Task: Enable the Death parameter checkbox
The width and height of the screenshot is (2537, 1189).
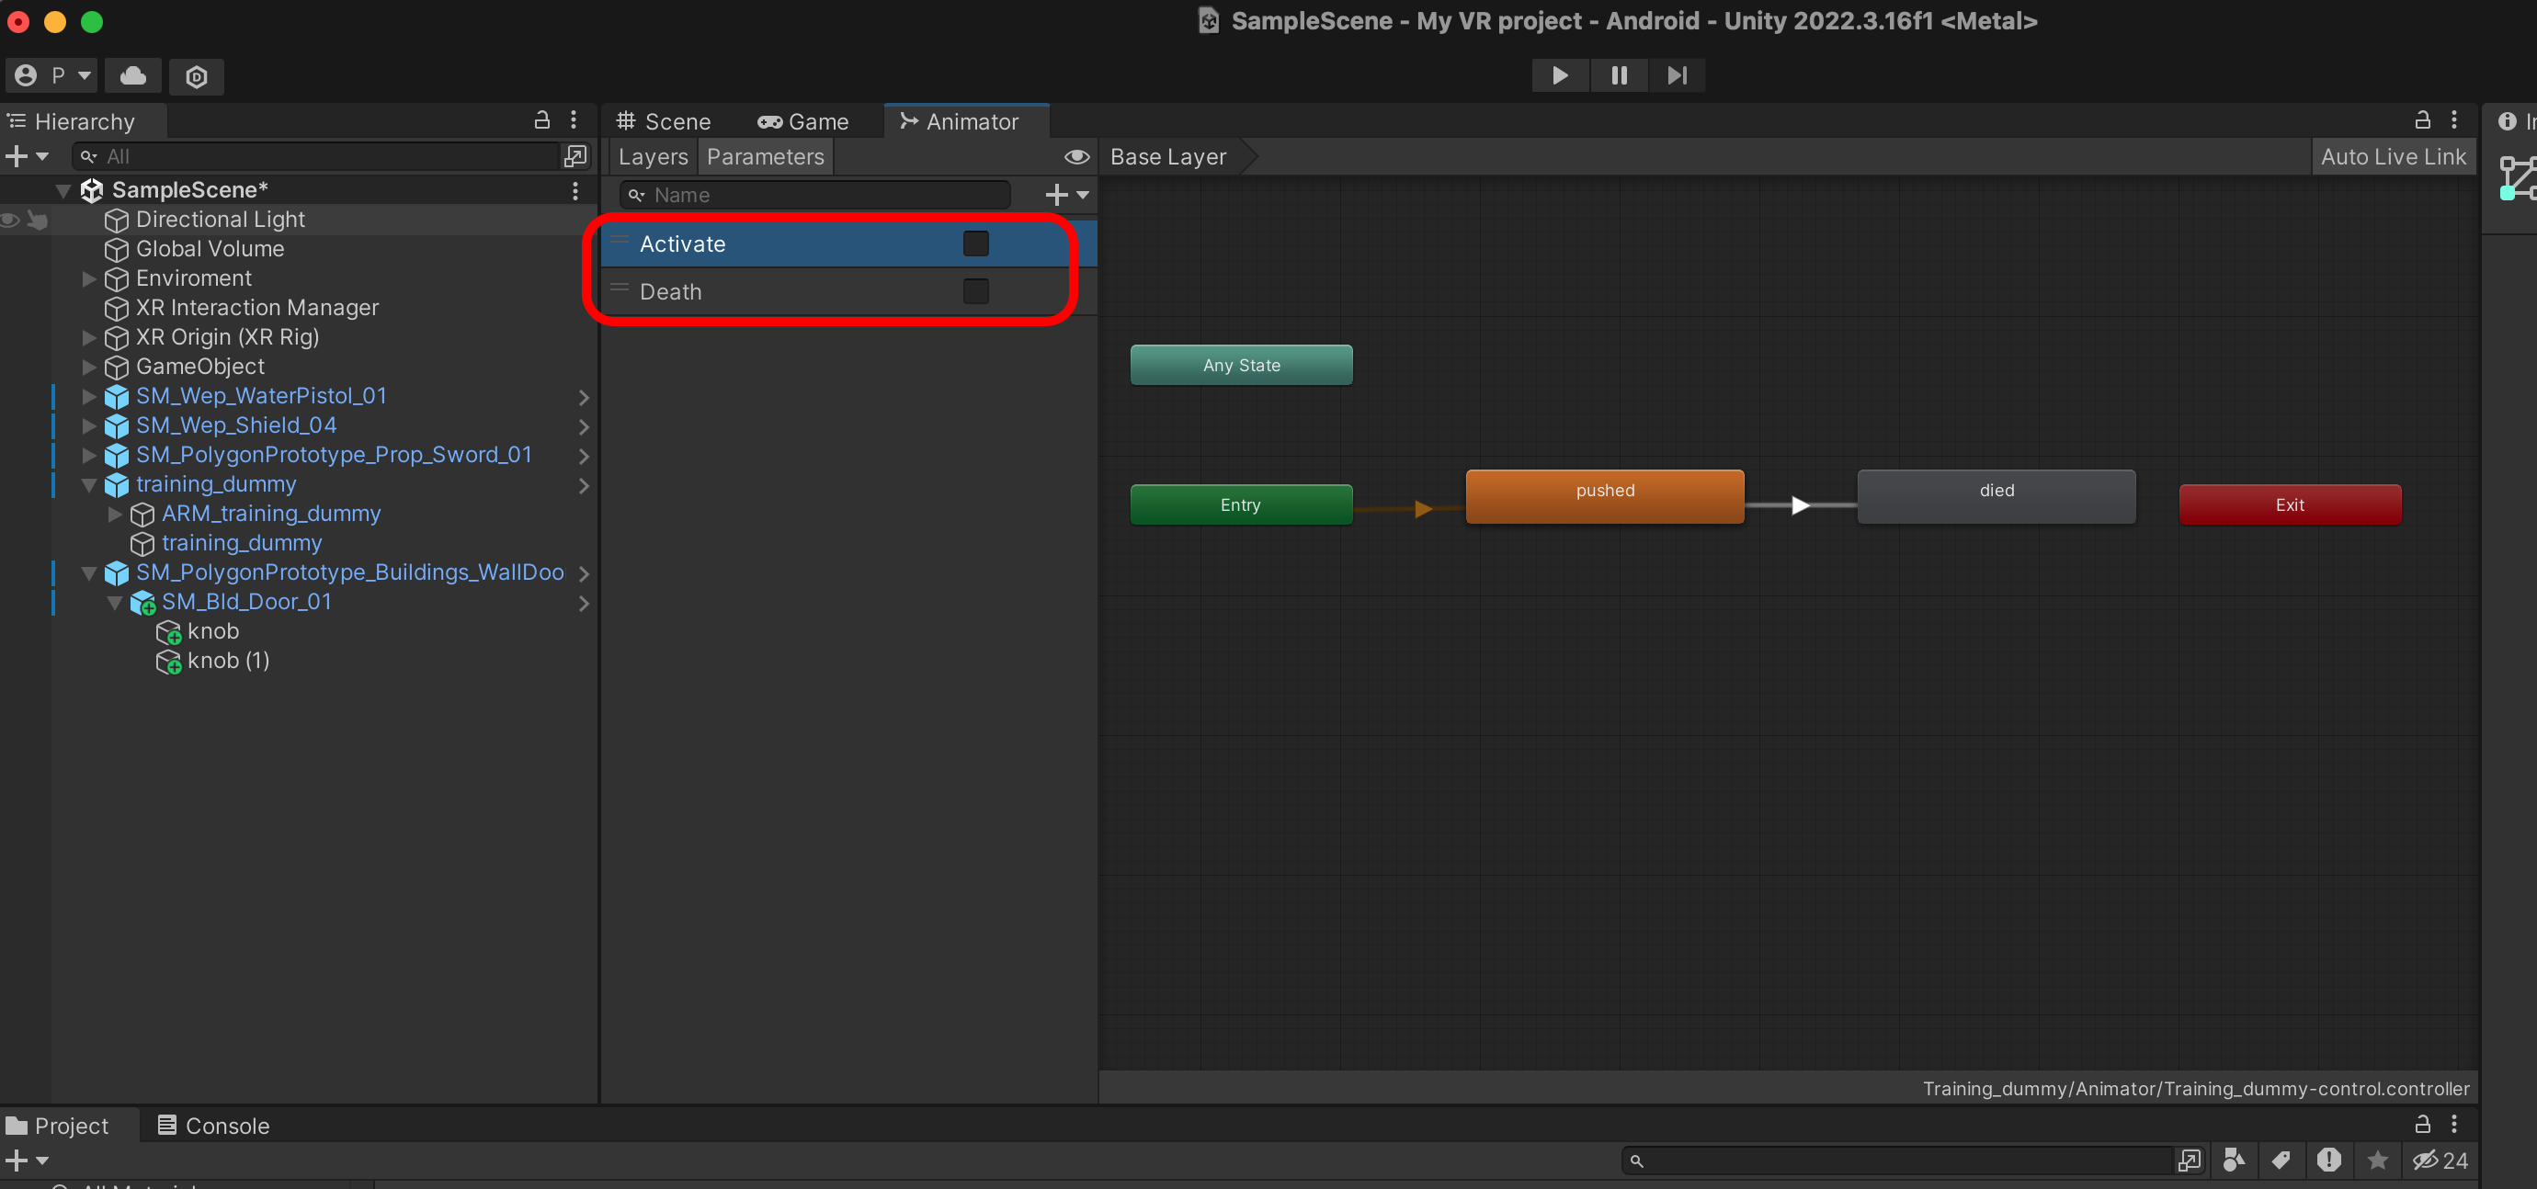Action: tap(975, 291)
